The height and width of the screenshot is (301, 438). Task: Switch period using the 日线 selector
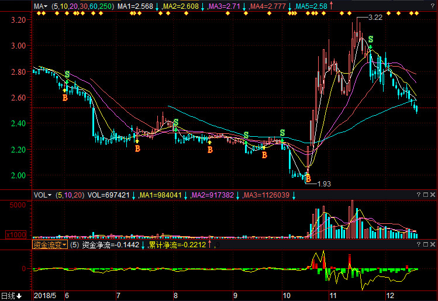12,296
